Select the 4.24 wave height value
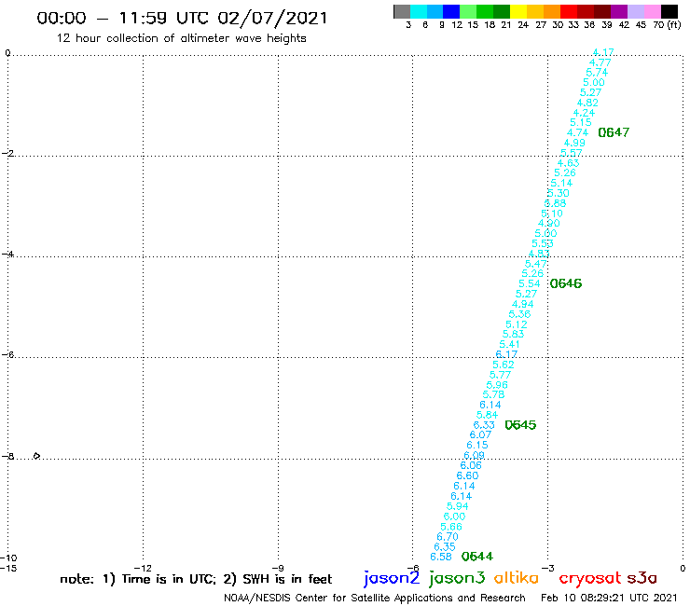Viewport: 690px width, 606px height. (x=584, y=113)
